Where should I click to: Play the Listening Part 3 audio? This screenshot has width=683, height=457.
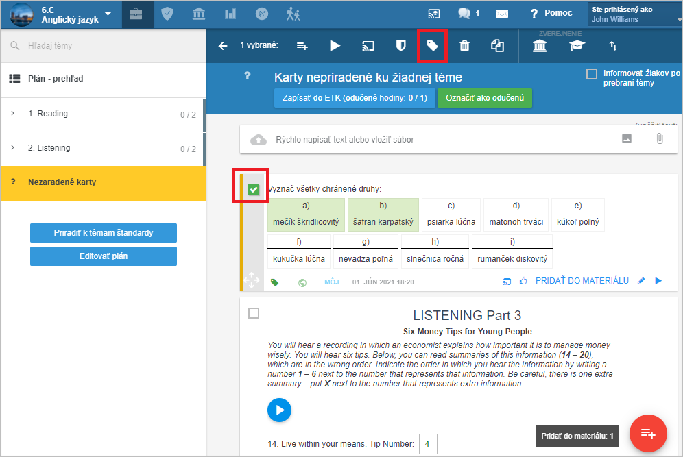tap(279, 410)
